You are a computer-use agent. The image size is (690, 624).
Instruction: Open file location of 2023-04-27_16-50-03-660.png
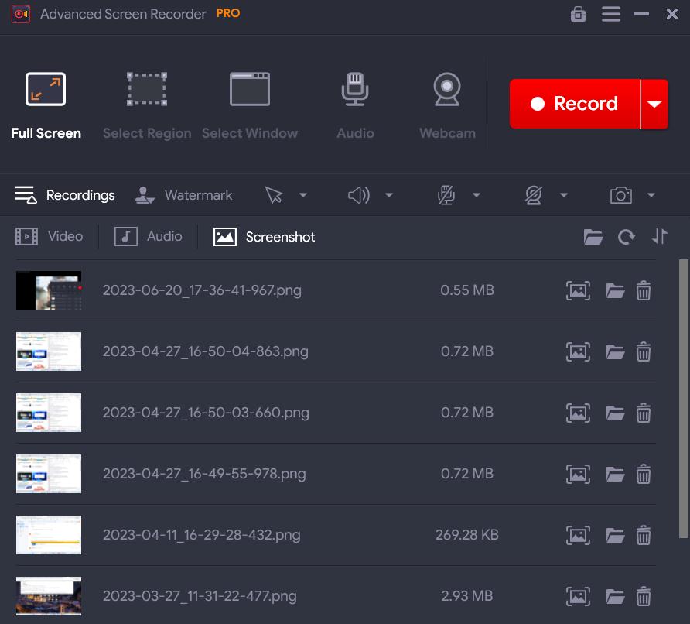615,413
